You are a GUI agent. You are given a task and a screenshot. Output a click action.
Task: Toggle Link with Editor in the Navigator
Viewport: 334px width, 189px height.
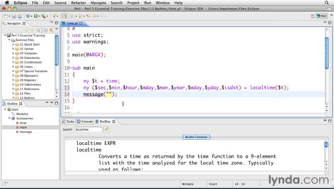[x=51, y=30]
